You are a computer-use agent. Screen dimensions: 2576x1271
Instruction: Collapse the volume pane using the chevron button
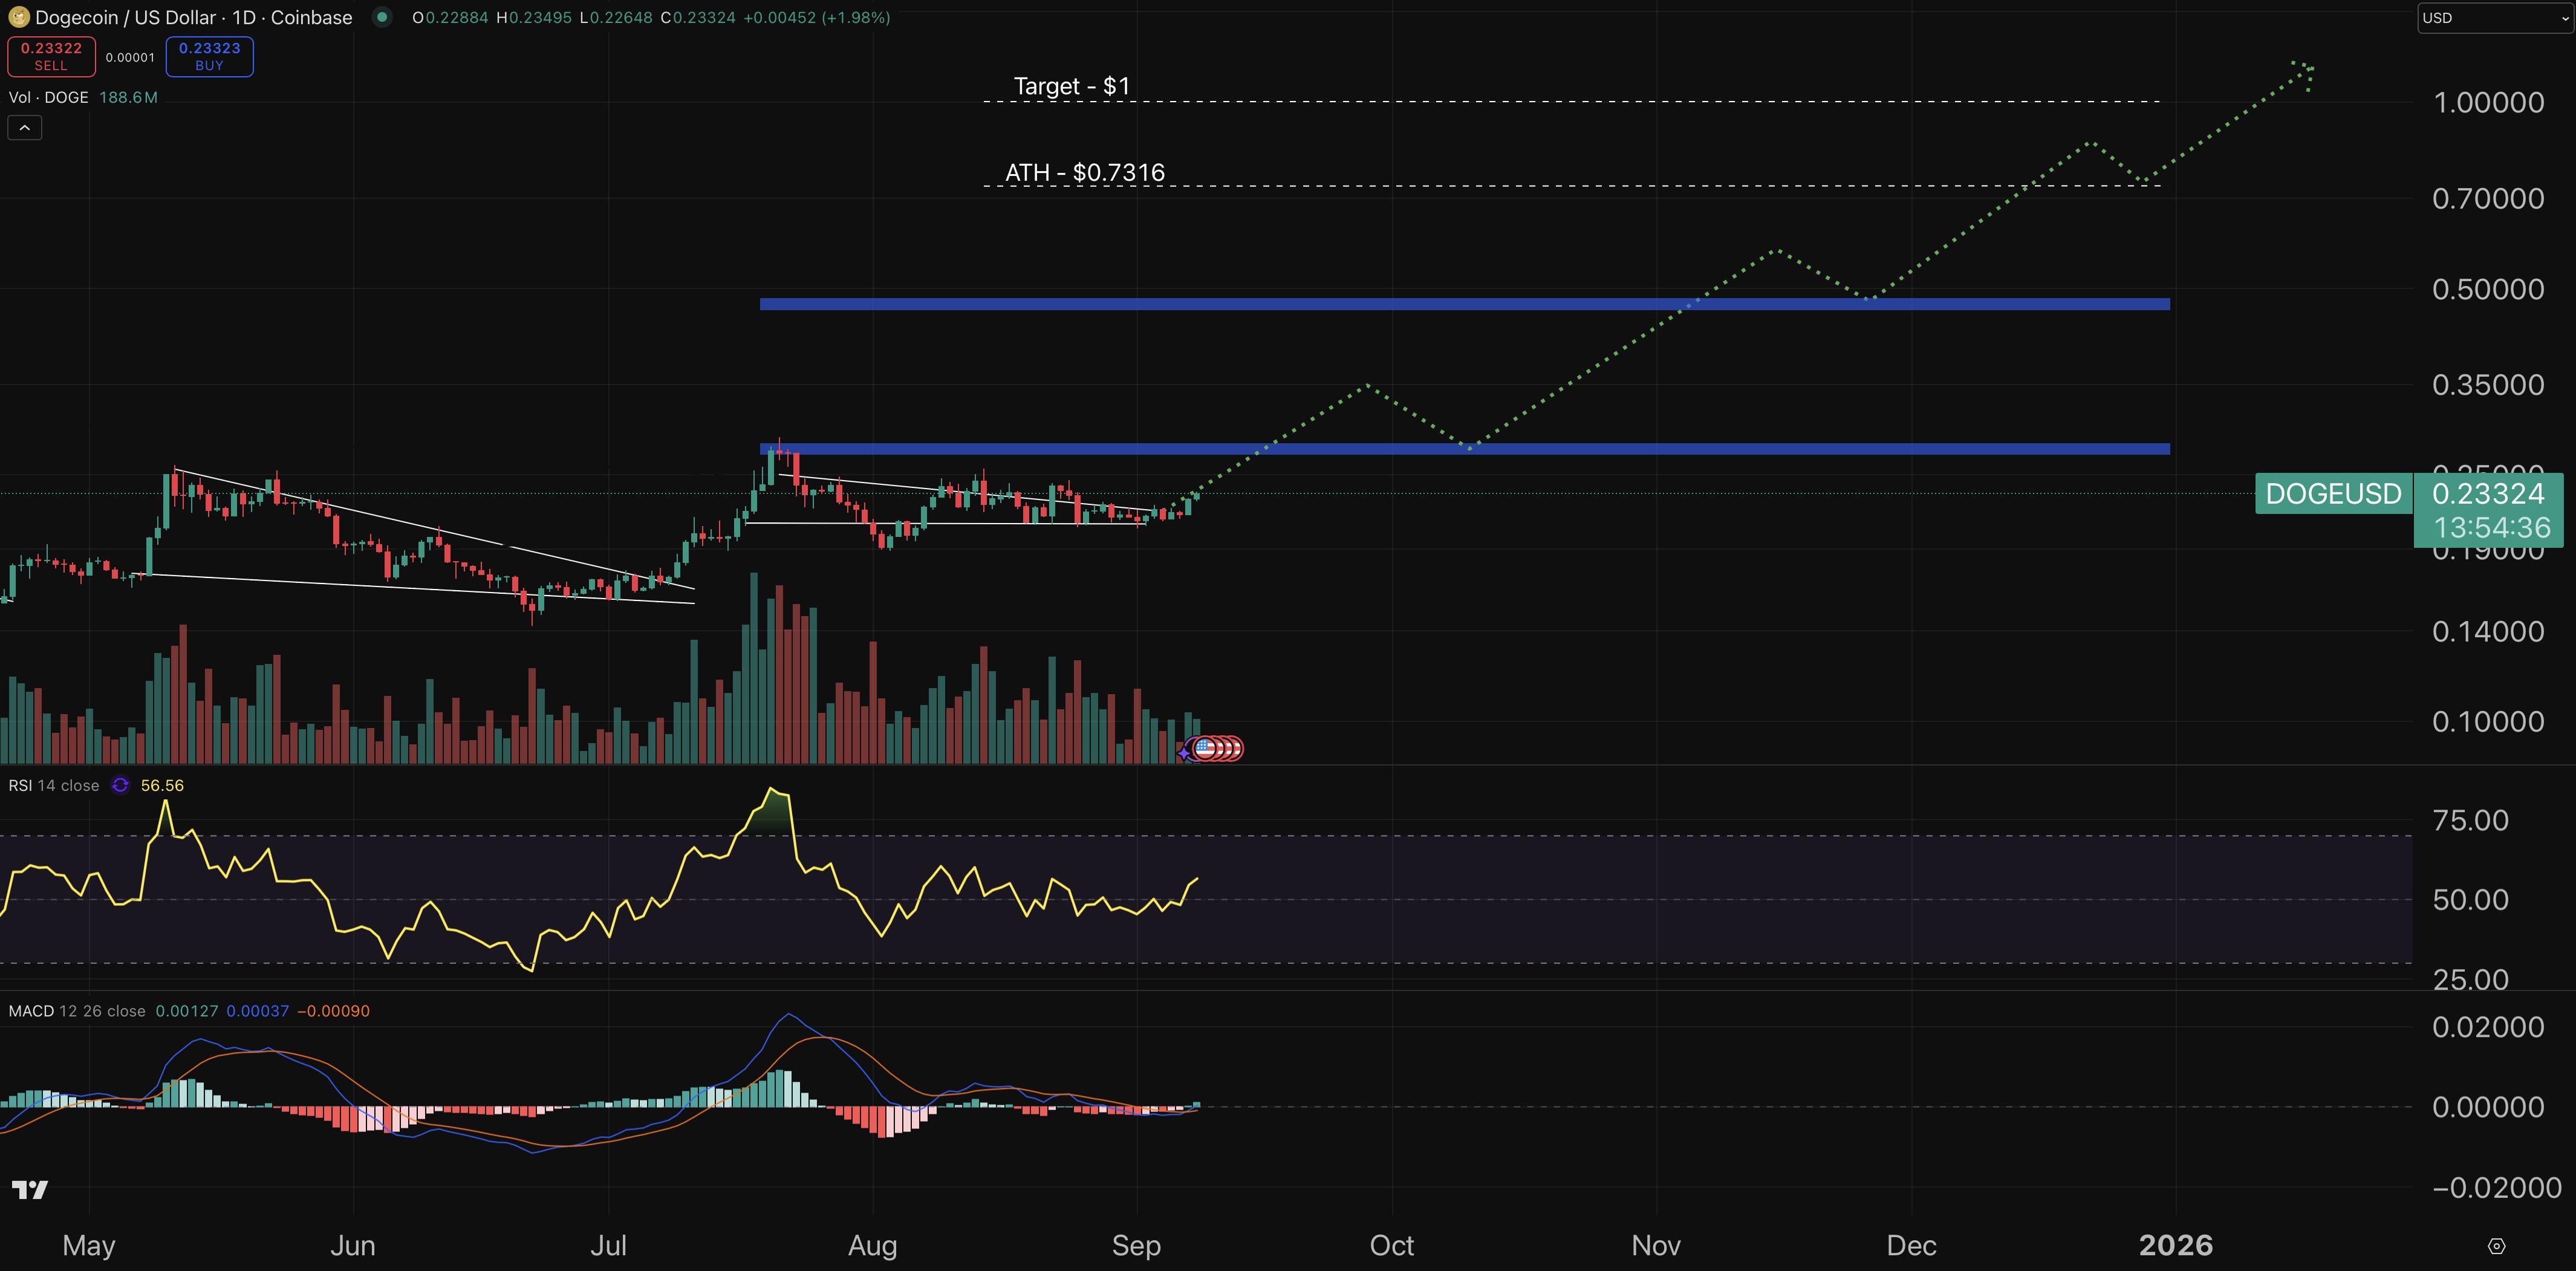tap(24, 127)
